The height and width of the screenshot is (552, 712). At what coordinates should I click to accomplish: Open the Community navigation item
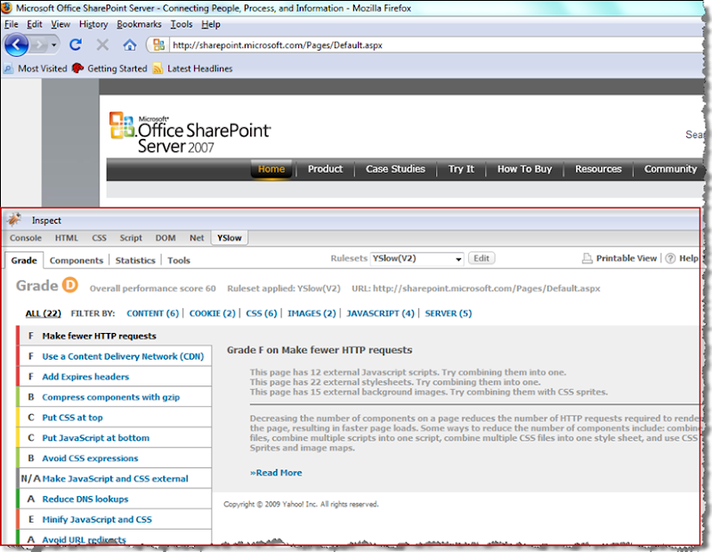[x=670, y=169]
